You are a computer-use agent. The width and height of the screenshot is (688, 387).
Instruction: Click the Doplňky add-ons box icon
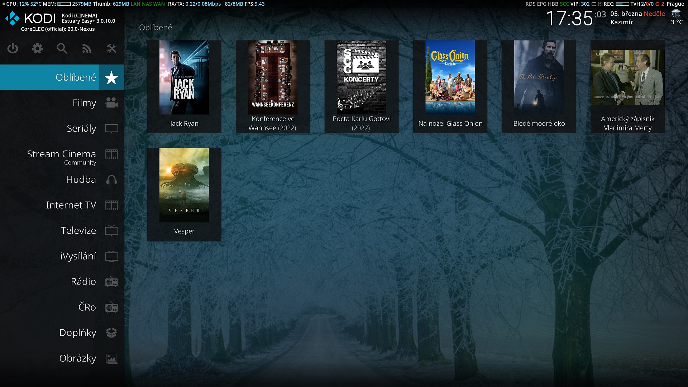[x=111, y=333]
